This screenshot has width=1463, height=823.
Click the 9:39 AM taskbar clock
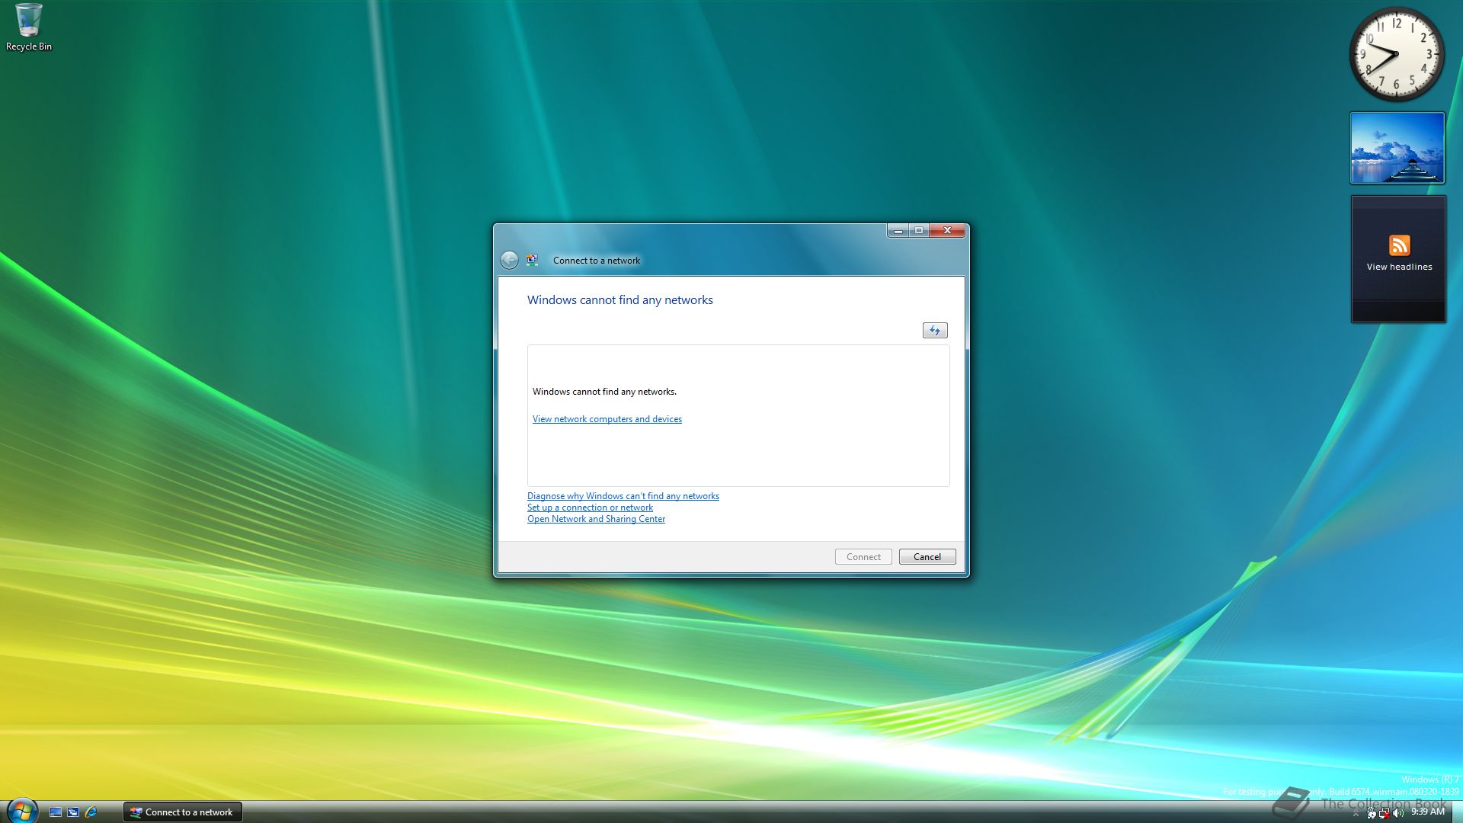click(1428, 812)
